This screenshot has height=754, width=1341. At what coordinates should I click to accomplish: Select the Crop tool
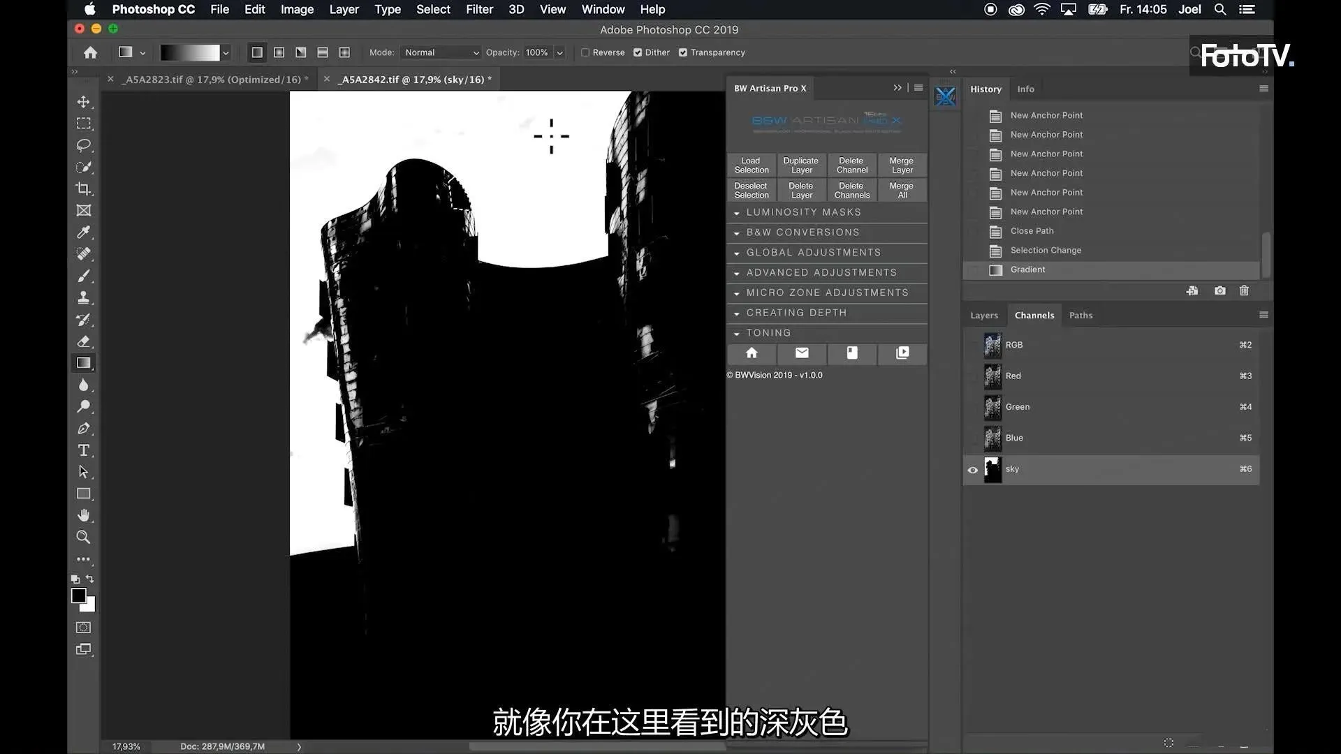coord(84,189)
